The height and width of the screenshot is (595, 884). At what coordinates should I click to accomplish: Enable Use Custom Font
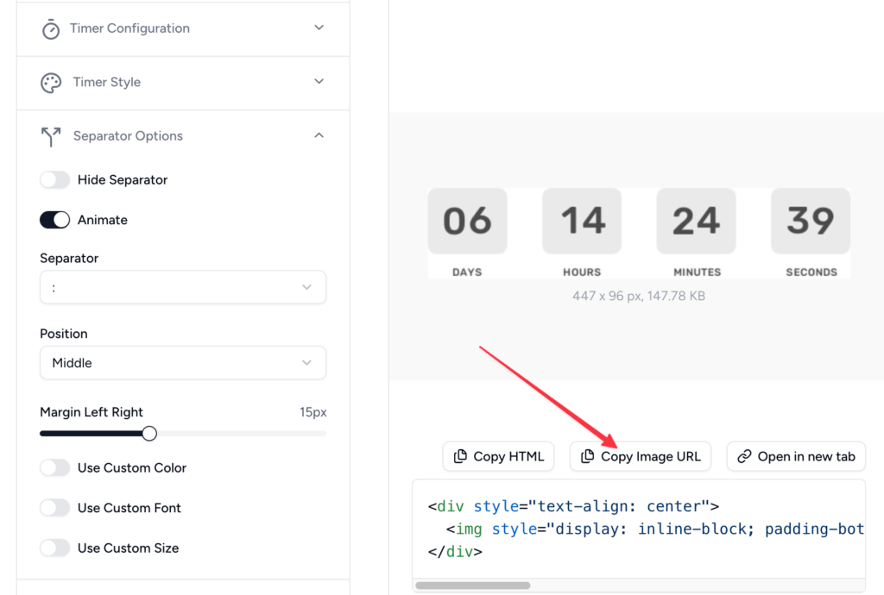54,507
